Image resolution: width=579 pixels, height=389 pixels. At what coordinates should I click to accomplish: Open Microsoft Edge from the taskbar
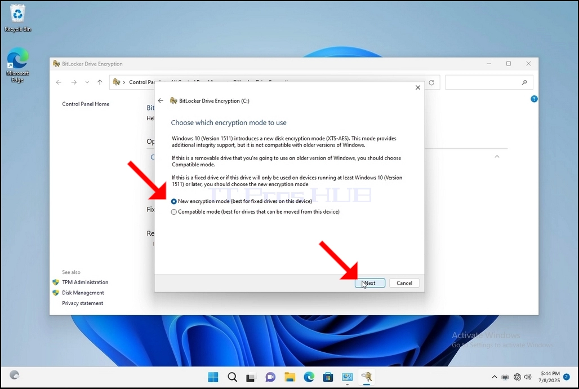(x=309, y=377)
